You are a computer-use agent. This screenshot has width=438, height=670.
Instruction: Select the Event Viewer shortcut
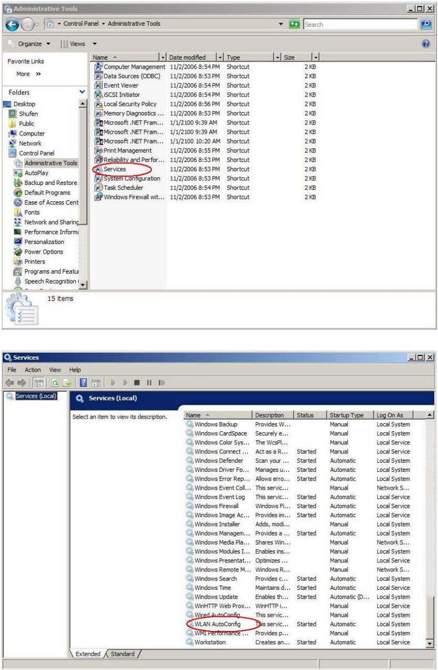click(x=116, y=85)
